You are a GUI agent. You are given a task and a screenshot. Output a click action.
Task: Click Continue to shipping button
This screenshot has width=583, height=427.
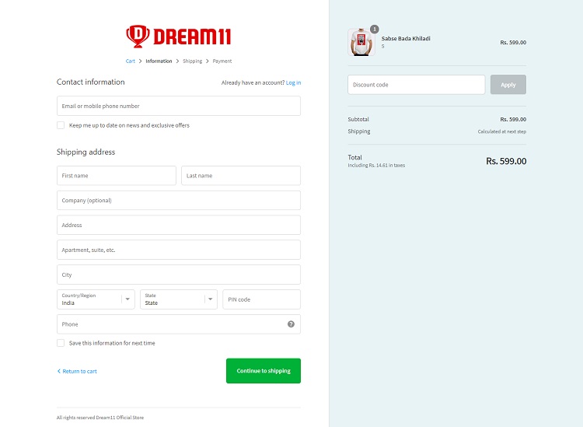264,371
